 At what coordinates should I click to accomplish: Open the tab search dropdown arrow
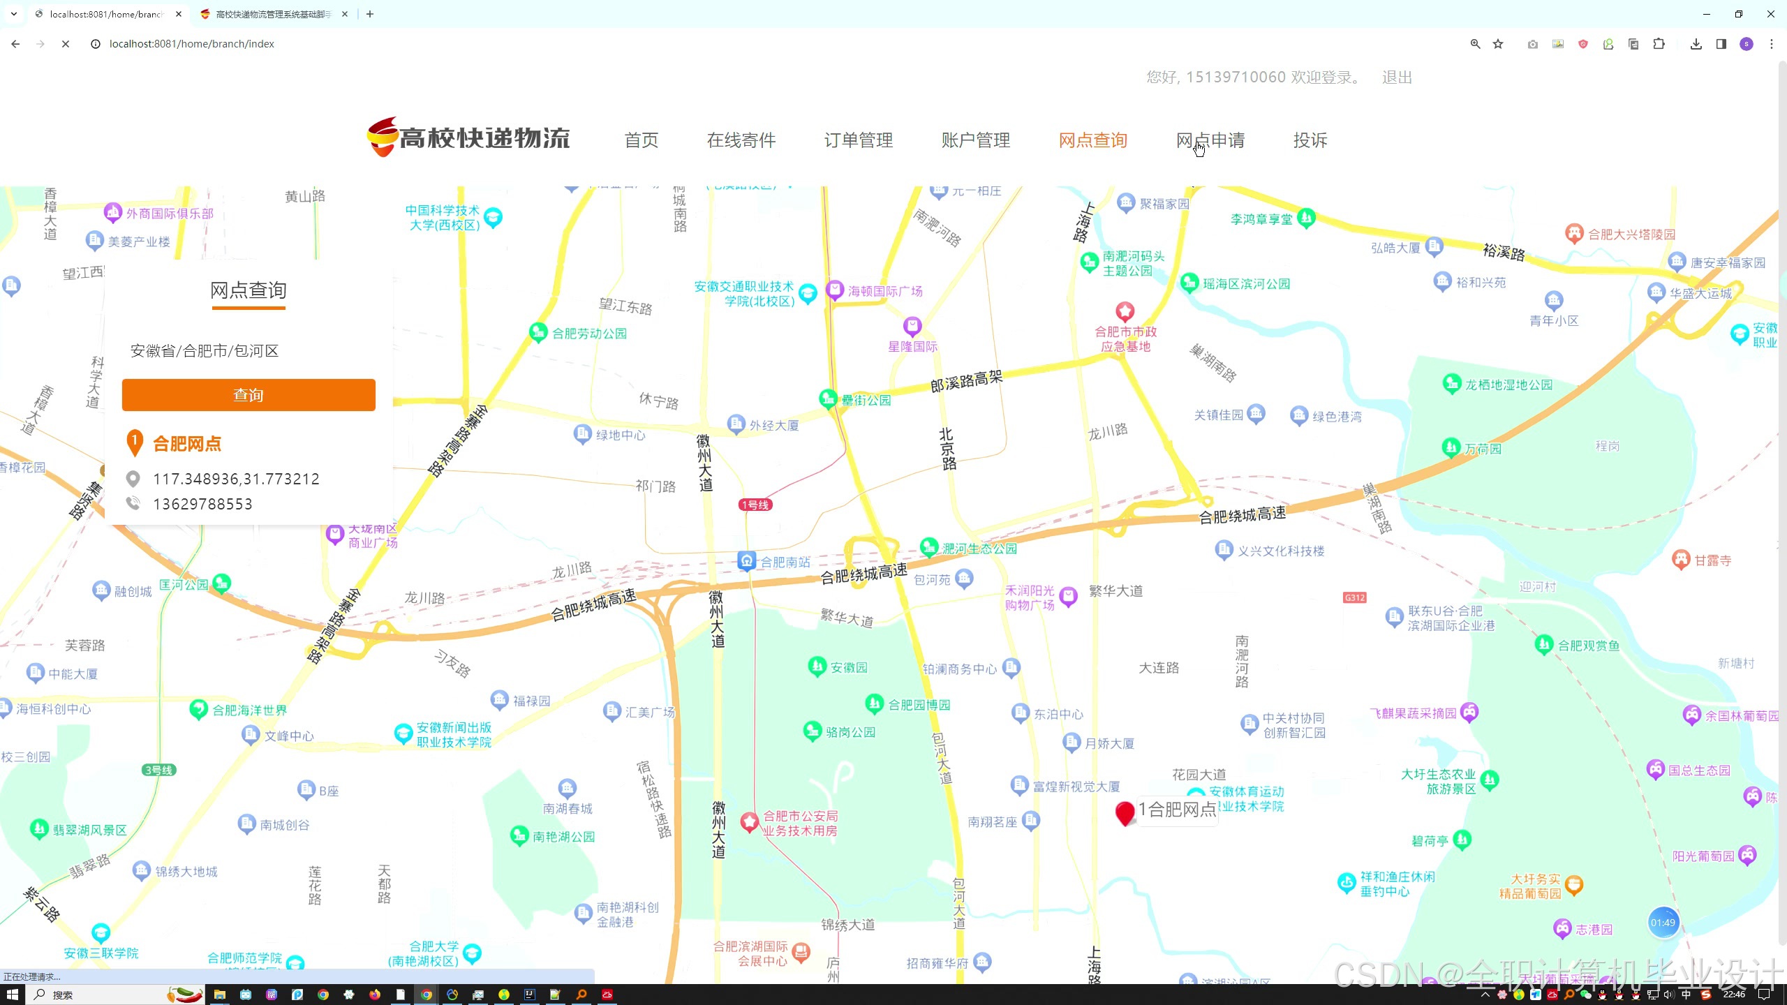(x=13, y=14)
